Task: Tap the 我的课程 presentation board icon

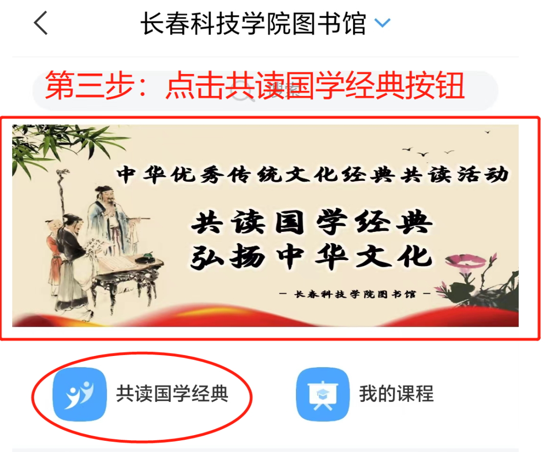Action: (x=323, y=394)
